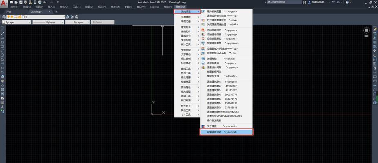The width and height of the screenshot is (378, 163).
Task: Open the layer list dropdown
Action: tap(64, 17)
